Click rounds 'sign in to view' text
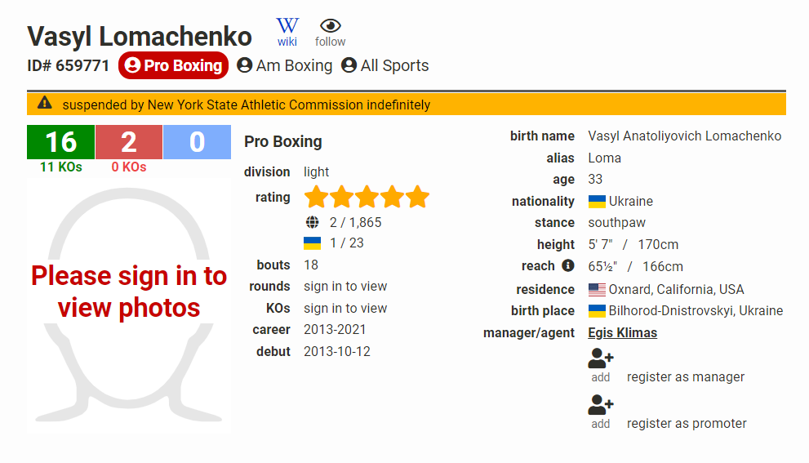Image resolution: width=809 pixels, height=463 pixels. [345, 287]
